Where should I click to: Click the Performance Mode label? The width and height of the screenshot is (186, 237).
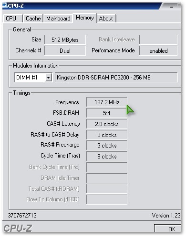tap(113, 50)
